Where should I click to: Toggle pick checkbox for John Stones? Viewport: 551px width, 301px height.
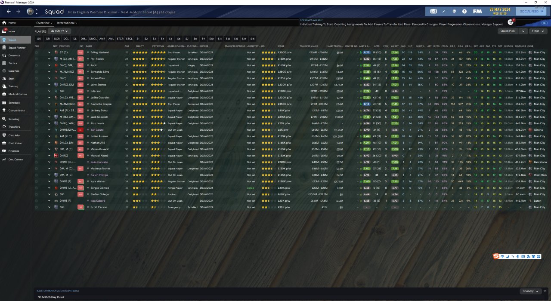(37, 85)
